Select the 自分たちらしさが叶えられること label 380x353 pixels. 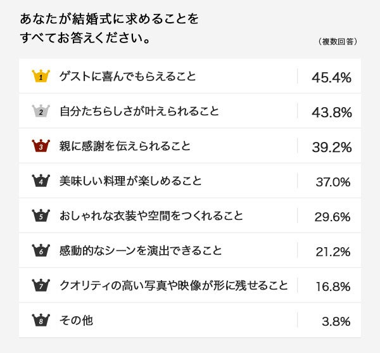[x=139, y=112]
